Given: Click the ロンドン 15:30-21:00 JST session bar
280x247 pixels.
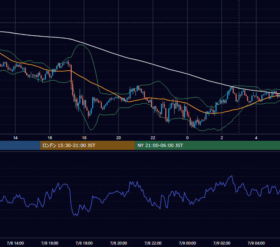Looking at the screenshot, I should (87, 145).
